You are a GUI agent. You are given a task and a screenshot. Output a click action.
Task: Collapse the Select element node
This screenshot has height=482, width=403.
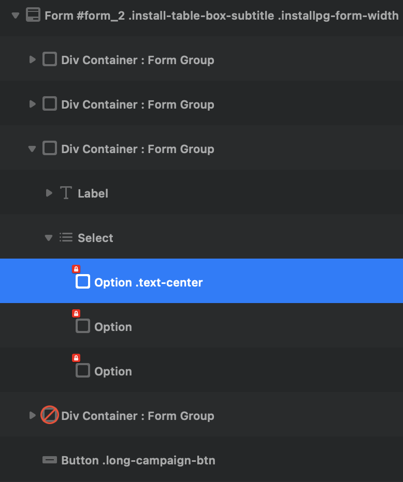[x=49, y=238]
